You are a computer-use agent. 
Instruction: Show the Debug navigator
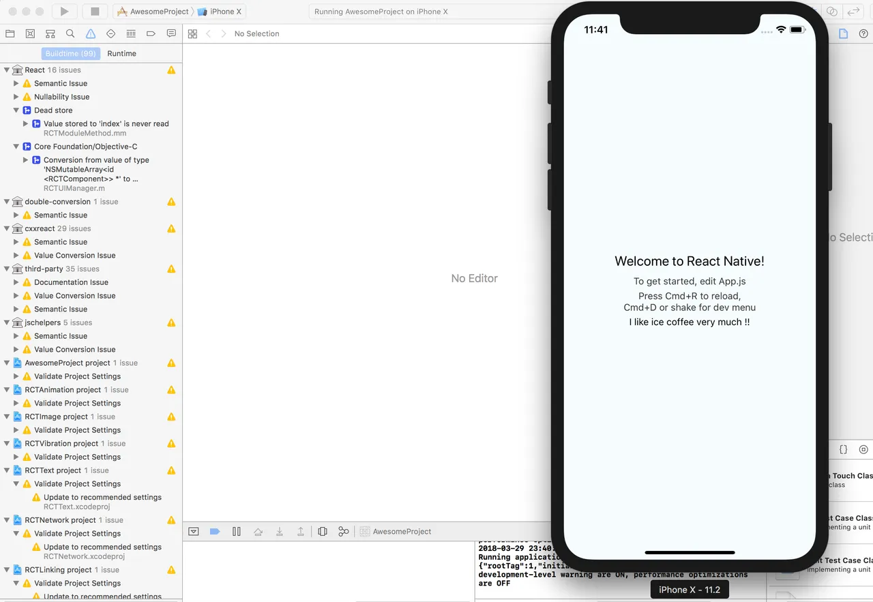tap(131, 33)
